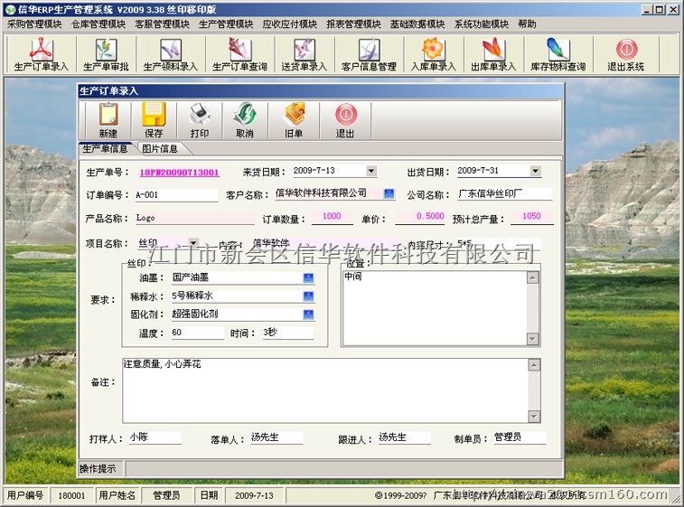Open the 出货日期 date dropdown
Image resolution: width=684 pixels, height=507 pixels.
(535, 171)
